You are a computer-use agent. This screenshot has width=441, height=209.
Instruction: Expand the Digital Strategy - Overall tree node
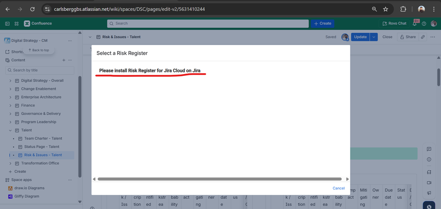pos(11,81)
